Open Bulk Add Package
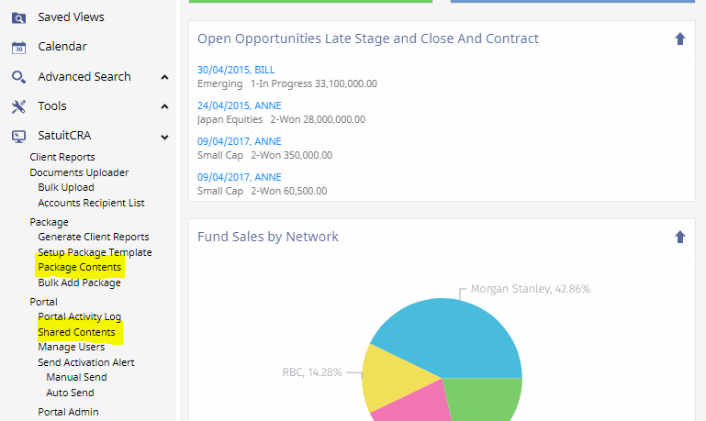This screenshot has width=706, height=421. coord(79,283)
